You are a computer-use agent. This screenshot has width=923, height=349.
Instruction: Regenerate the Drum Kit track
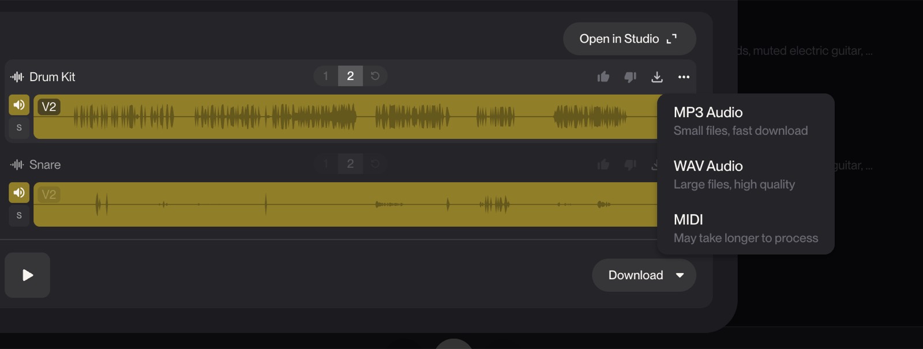[x=375, y=76]
